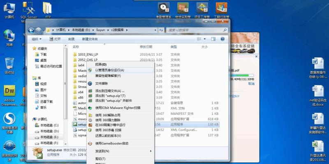Open Explorer help question mark icon
This screenshot has width=329, height=164.
[222, 39]
